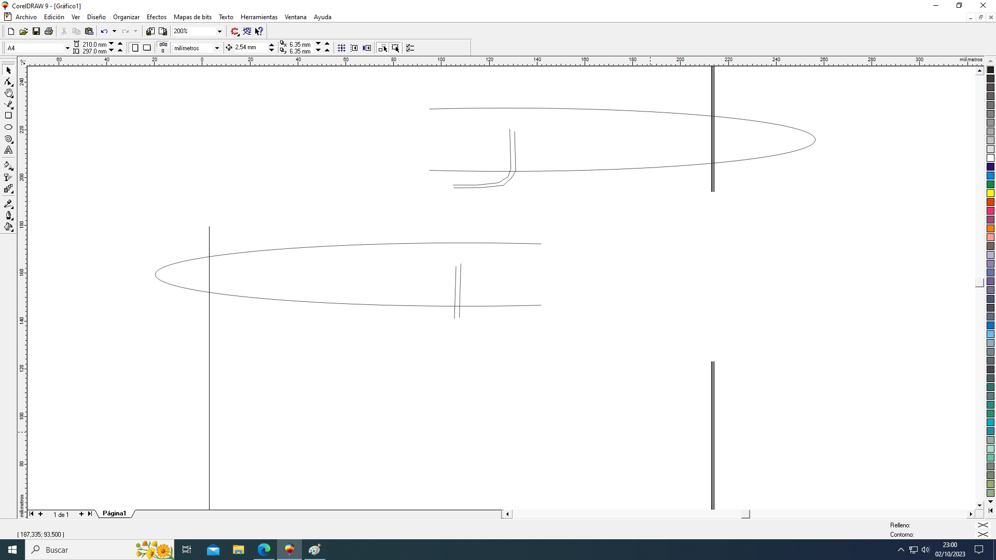Expand the A4 paper size dropdown
Viewport: 996px width, 560px height.
coord(67,48)
